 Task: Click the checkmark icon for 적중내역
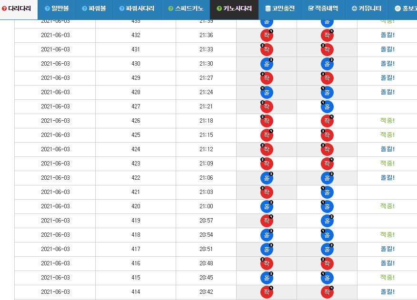click(311, 9)
